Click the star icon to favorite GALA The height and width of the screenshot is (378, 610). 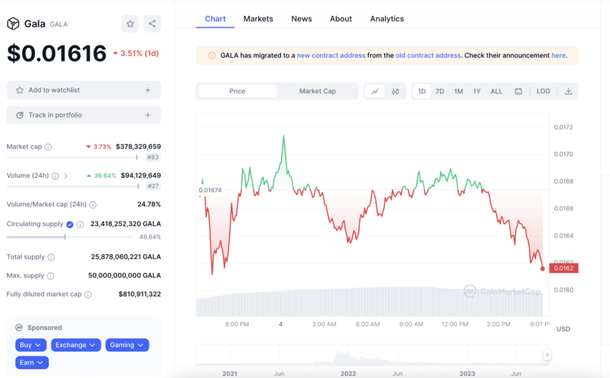click(x=130, y=24)
